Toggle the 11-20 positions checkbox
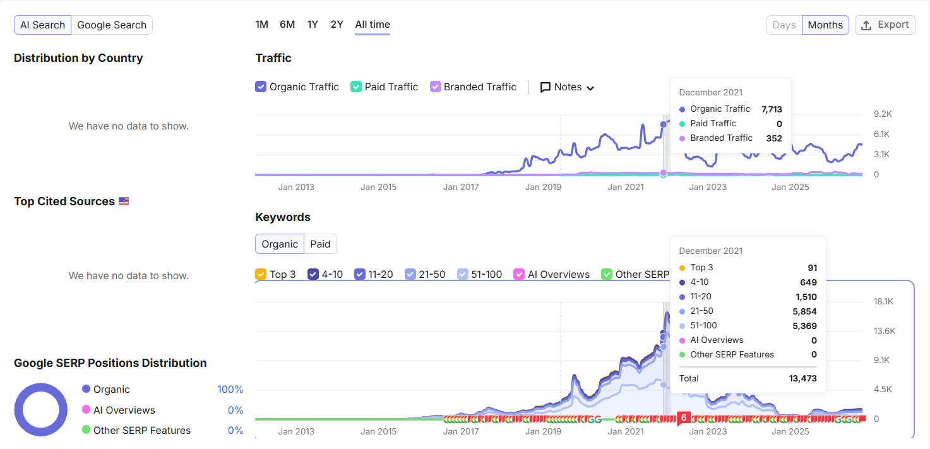 (360, 274)
